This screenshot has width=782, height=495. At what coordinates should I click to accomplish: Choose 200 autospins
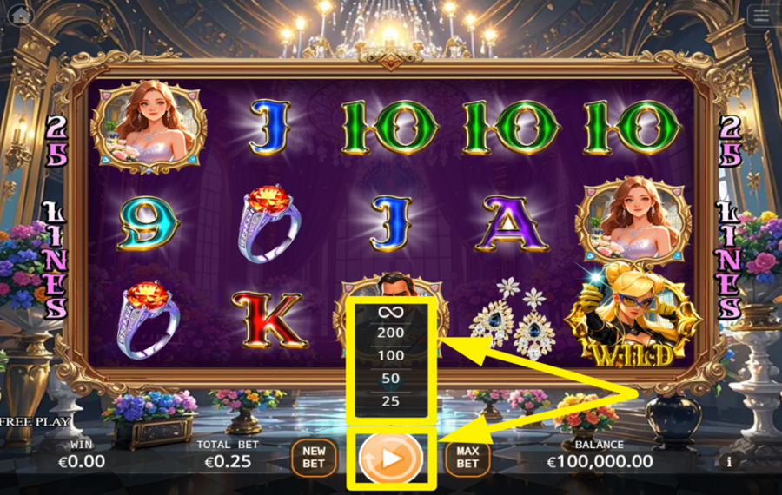coord(390,333)
